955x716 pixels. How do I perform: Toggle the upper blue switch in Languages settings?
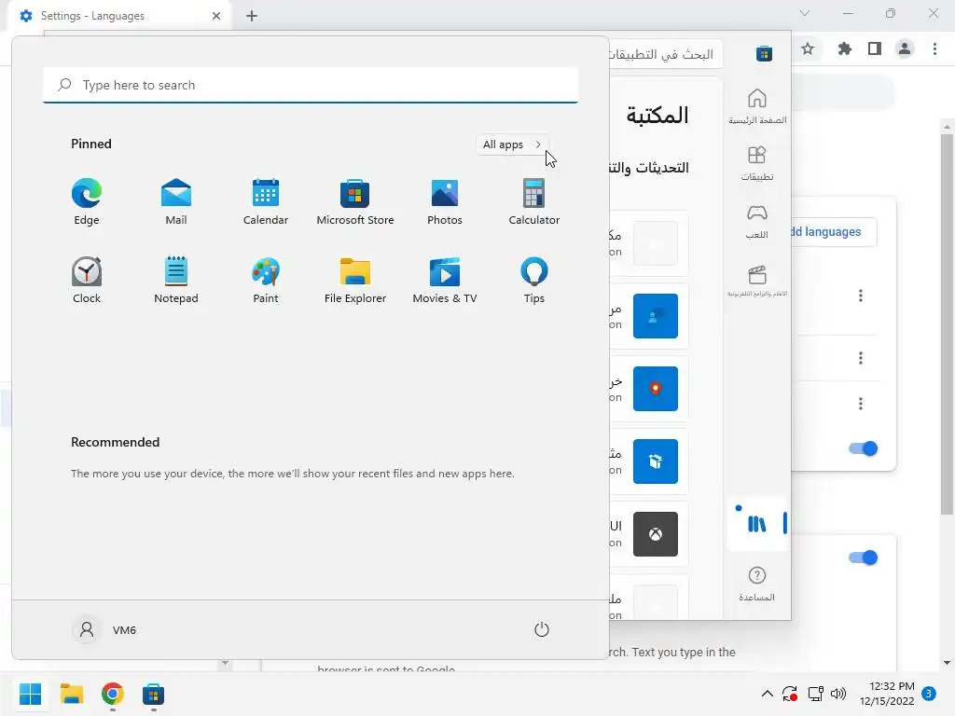(x=863, y=448)
